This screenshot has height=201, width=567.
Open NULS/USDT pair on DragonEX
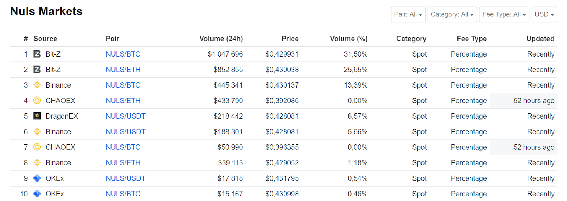[x=125, y=116]
